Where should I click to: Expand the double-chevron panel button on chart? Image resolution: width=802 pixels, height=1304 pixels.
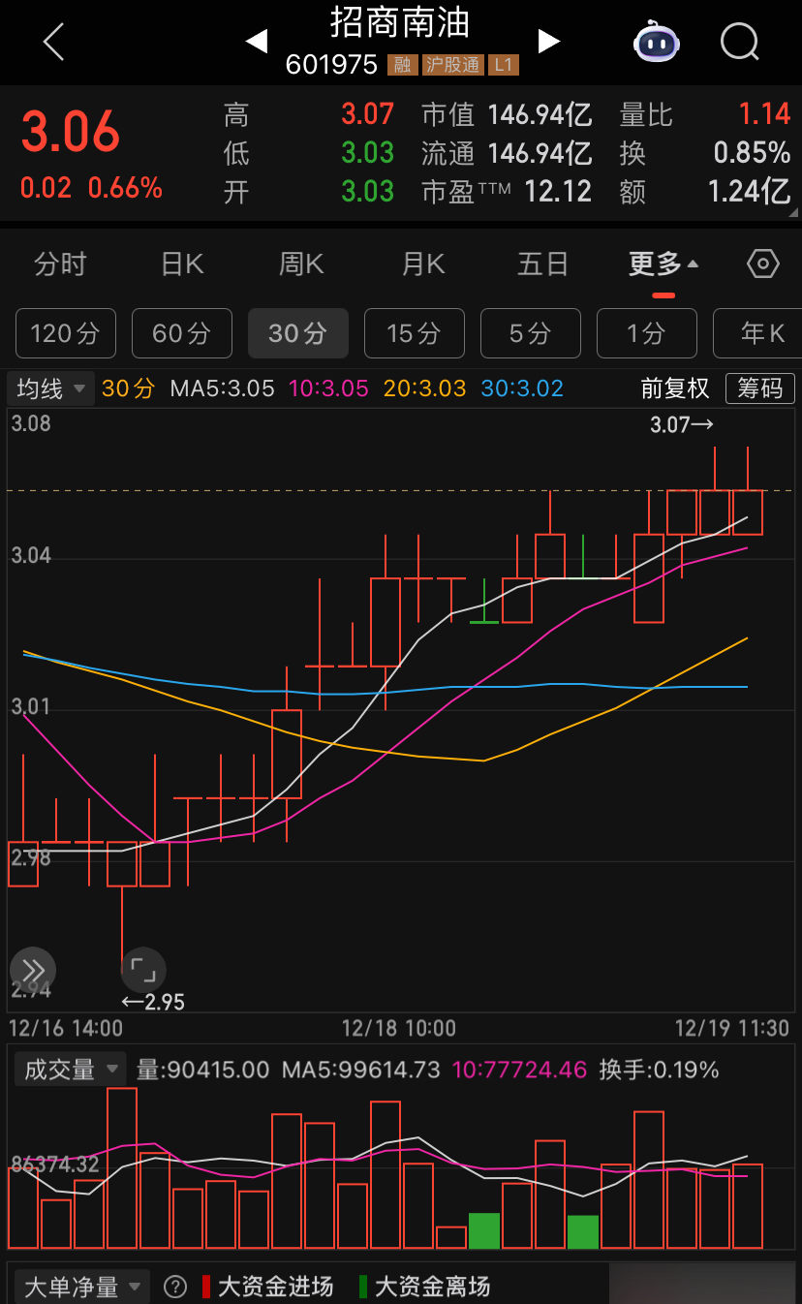(x=32, y=970)
